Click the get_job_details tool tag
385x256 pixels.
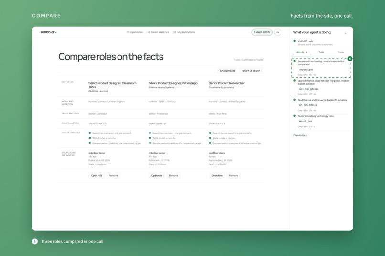coord(308,105)
